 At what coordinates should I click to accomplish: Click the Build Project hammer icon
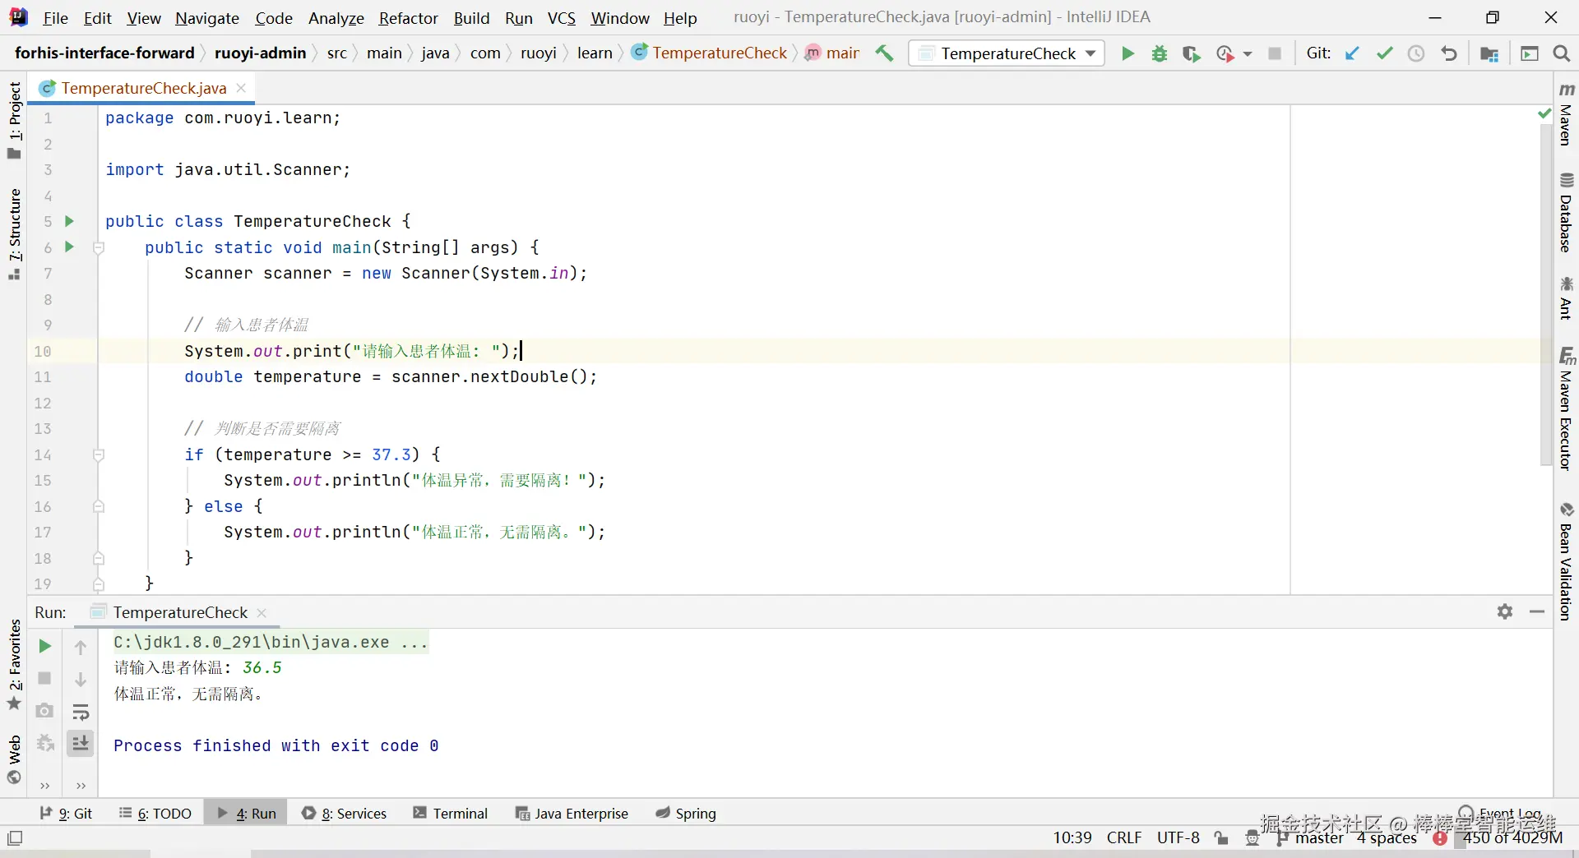pos(884,53)
